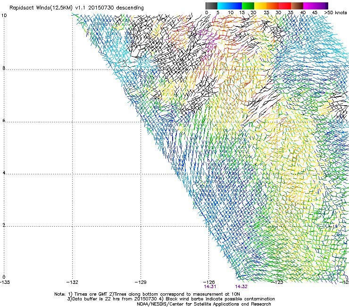Click the purple 14:32 time label
This screenshot has height=307, width=349.
(241, 287)
